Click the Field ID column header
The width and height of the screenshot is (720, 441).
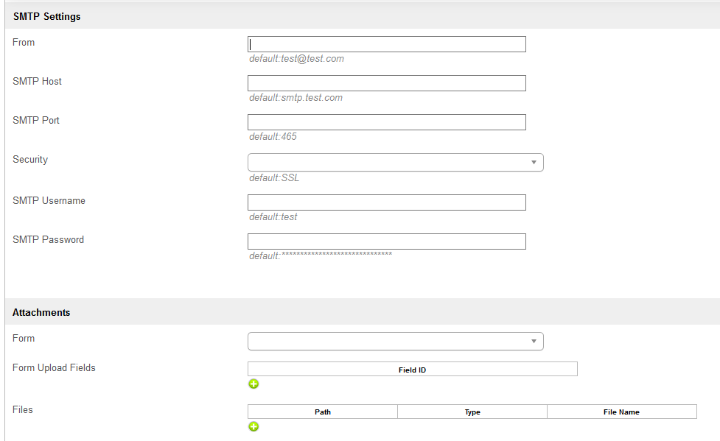[x=412, y=370]
